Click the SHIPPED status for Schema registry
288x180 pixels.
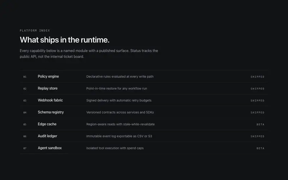point(257,113)
